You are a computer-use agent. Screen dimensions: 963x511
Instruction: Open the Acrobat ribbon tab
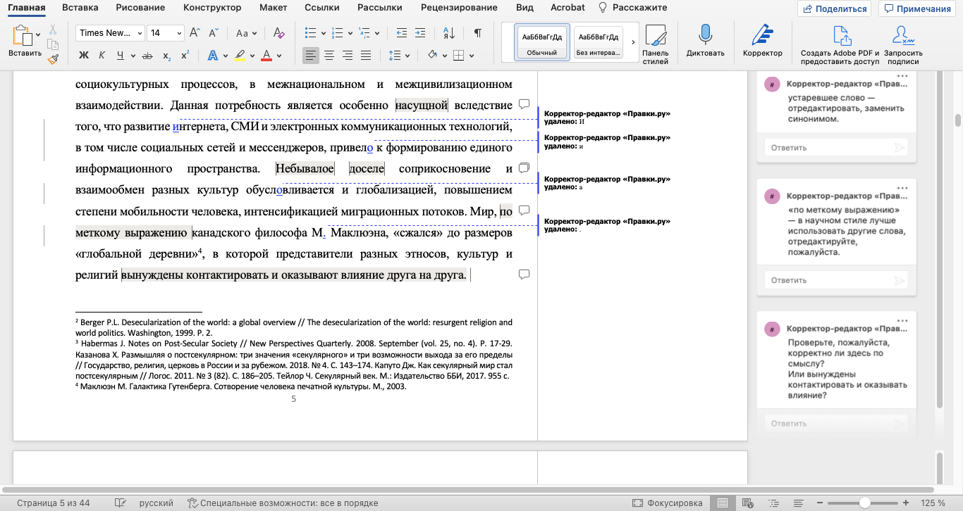pos(568,8)
